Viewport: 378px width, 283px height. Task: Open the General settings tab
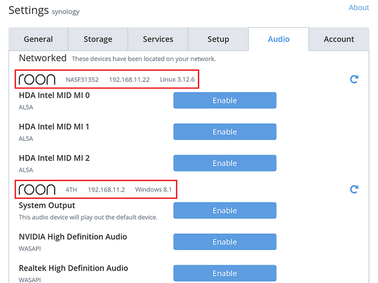click(x=38, y=40)
